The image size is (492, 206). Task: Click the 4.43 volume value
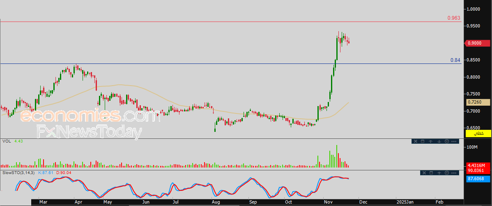click(18, 141)
